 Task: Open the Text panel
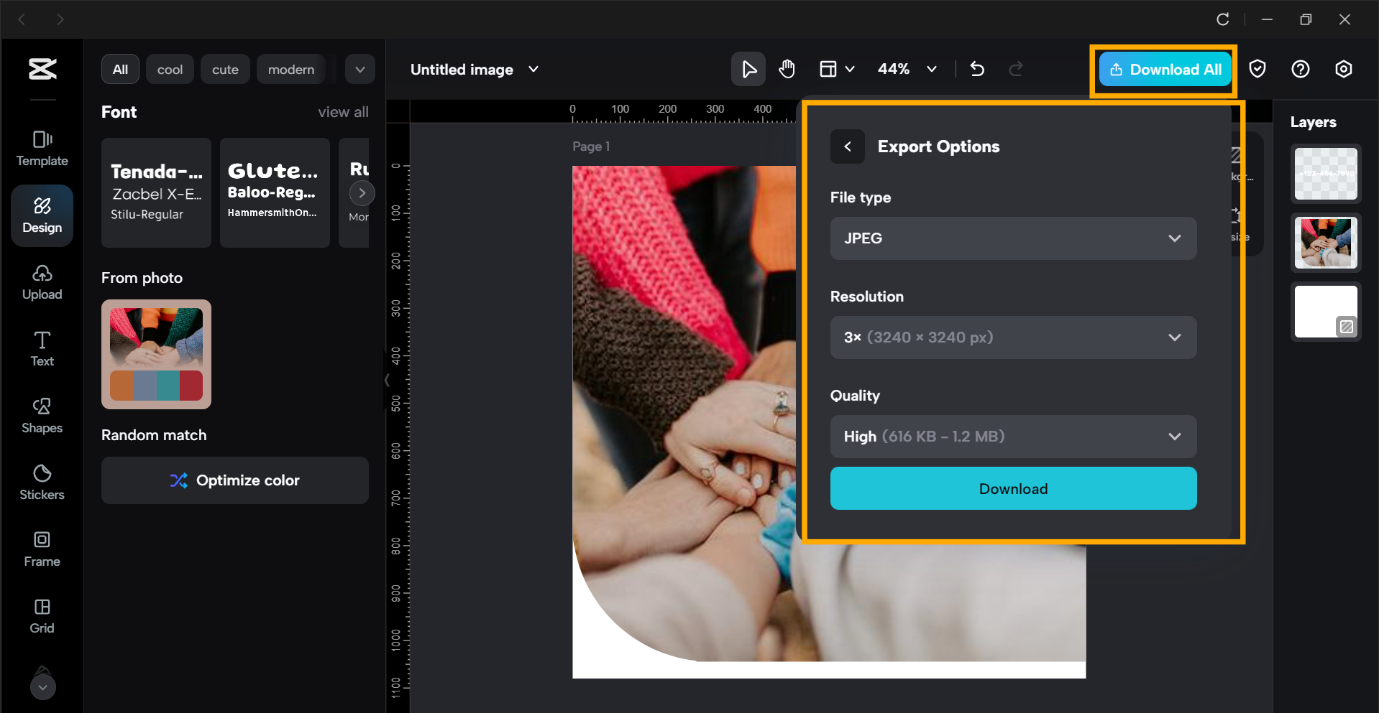pos(42,349)
